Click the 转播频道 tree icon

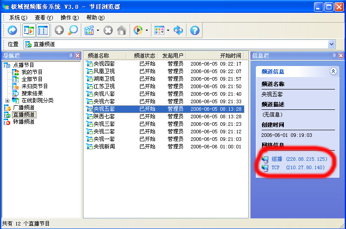(7, 122)
